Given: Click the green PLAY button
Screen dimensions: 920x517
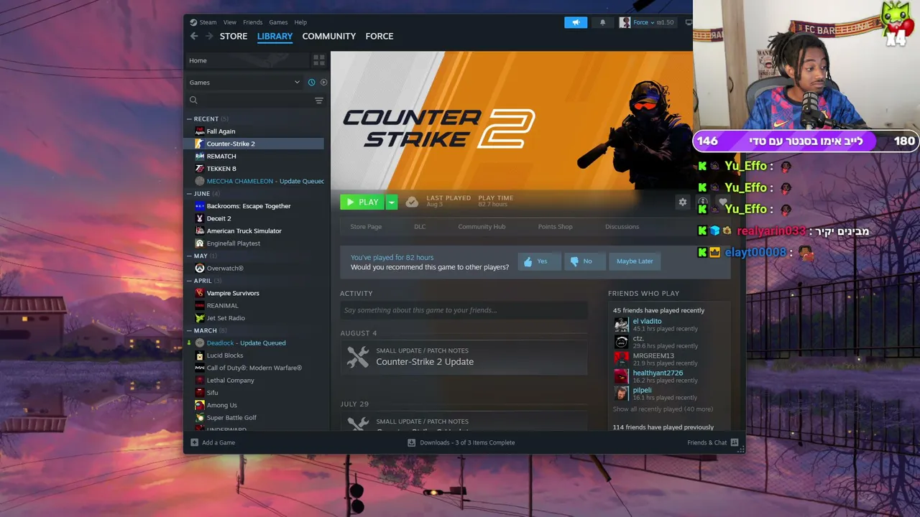Looking at the screenshot, I should click(362, 202).
